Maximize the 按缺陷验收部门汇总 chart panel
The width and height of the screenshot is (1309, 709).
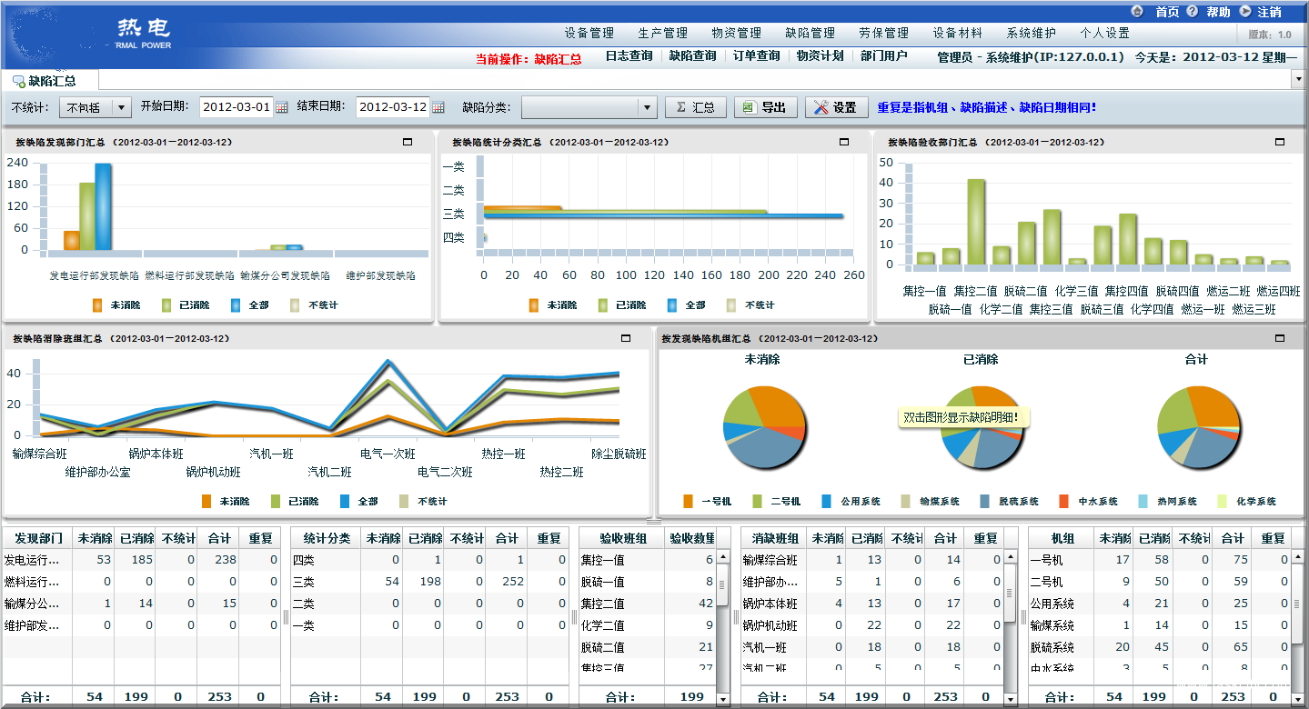click(1280, 142)
